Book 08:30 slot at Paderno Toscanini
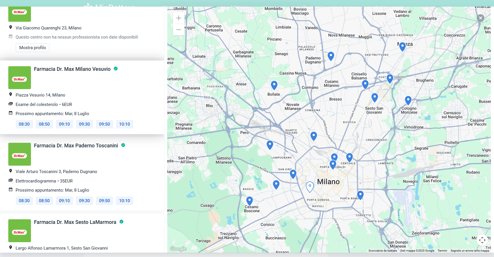The image size is (494, 257). [x=24, y=201]
